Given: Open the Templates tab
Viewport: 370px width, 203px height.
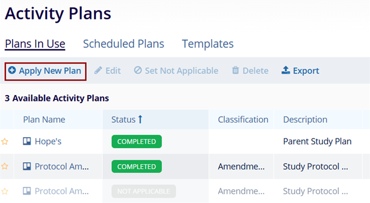Looking at the screenshot, I should point(208,43).
